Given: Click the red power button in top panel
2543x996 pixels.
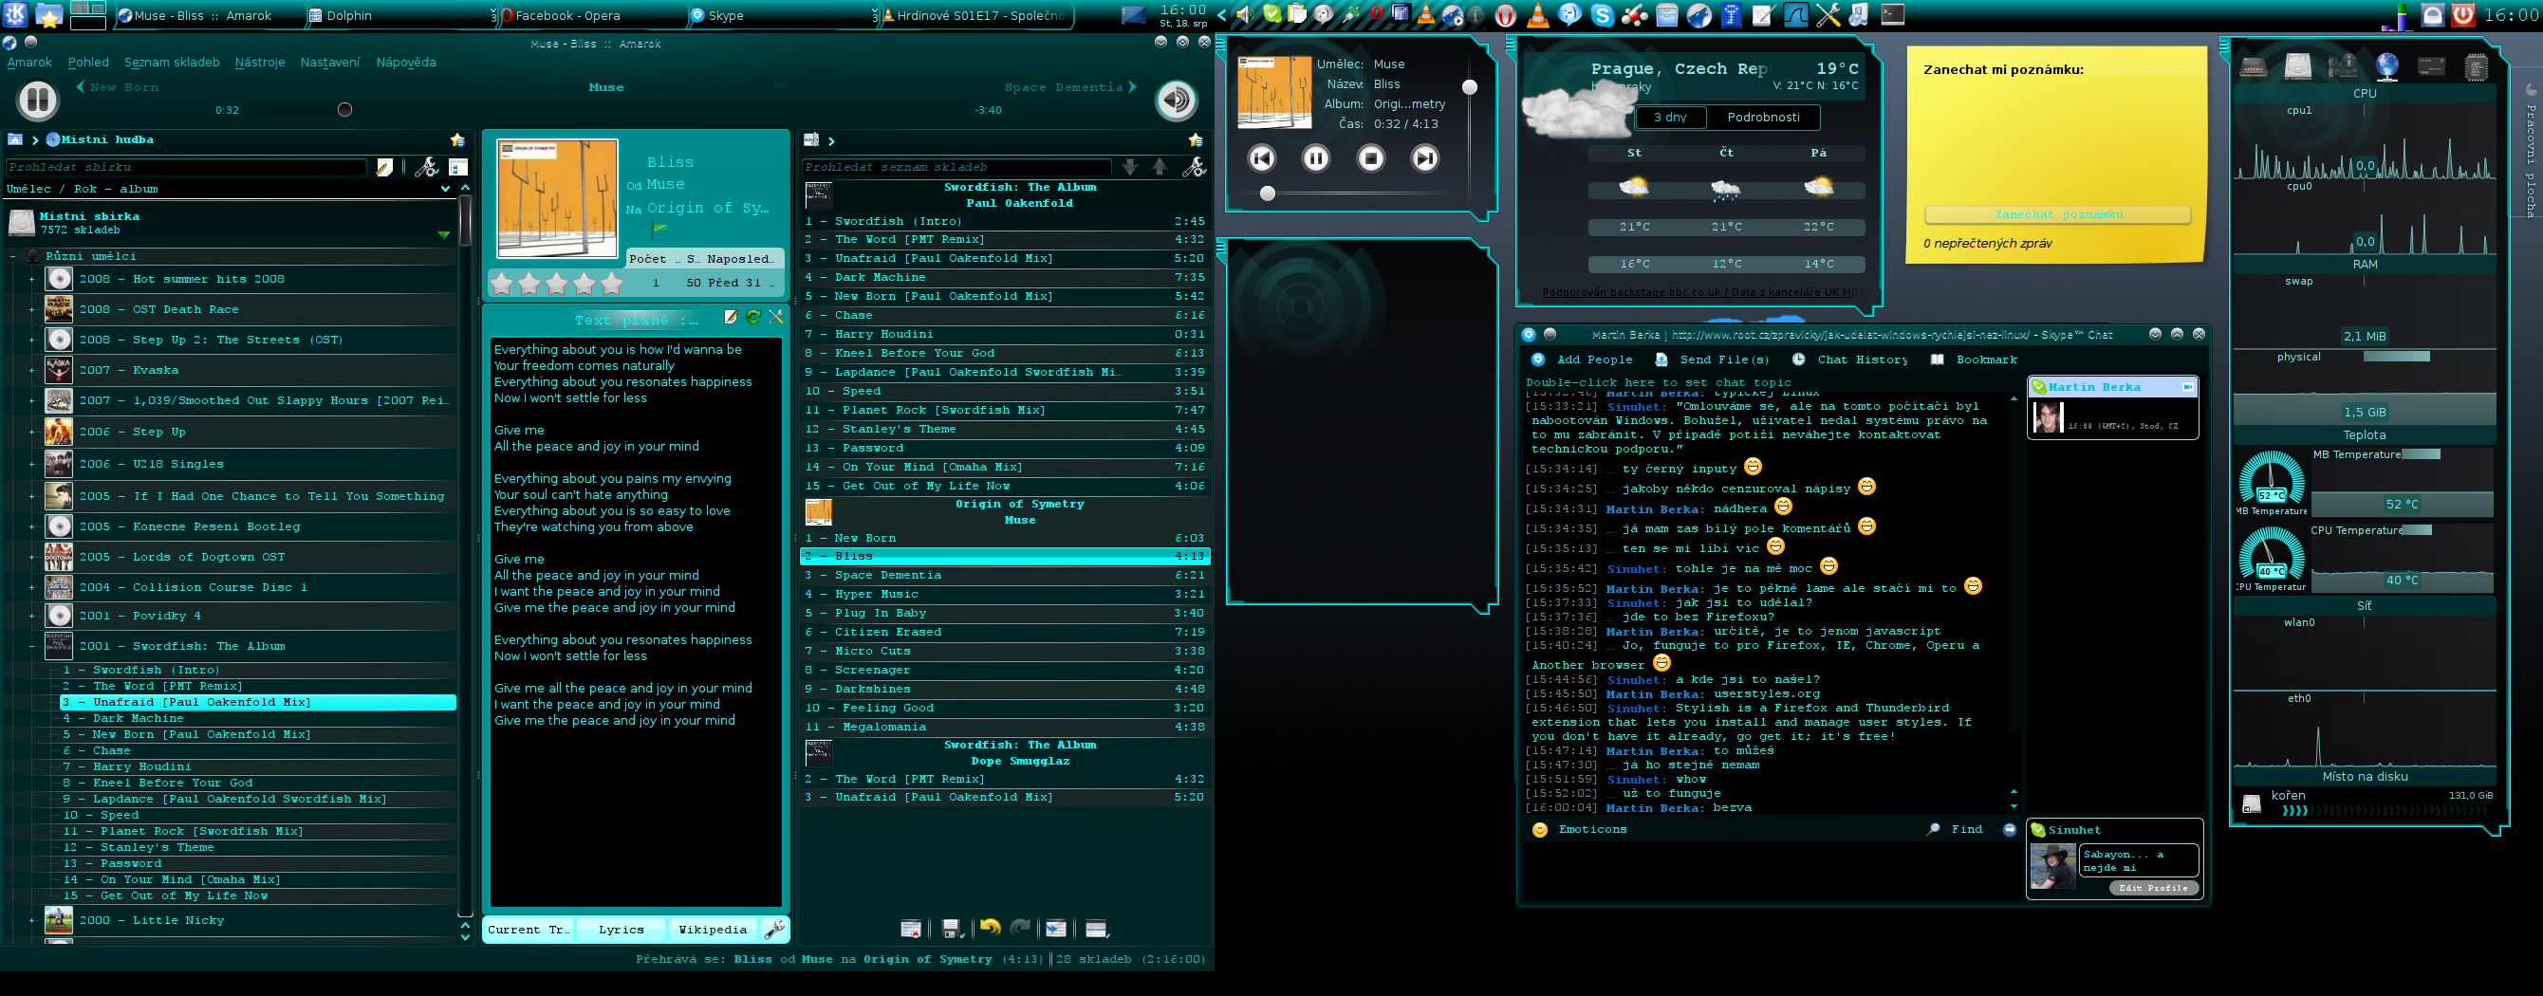Looking at the screenshot, I should coord(2463,15).
